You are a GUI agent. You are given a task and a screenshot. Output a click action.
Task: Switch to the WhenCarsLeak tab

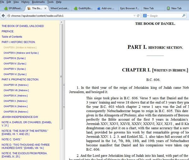coord(59,8)
